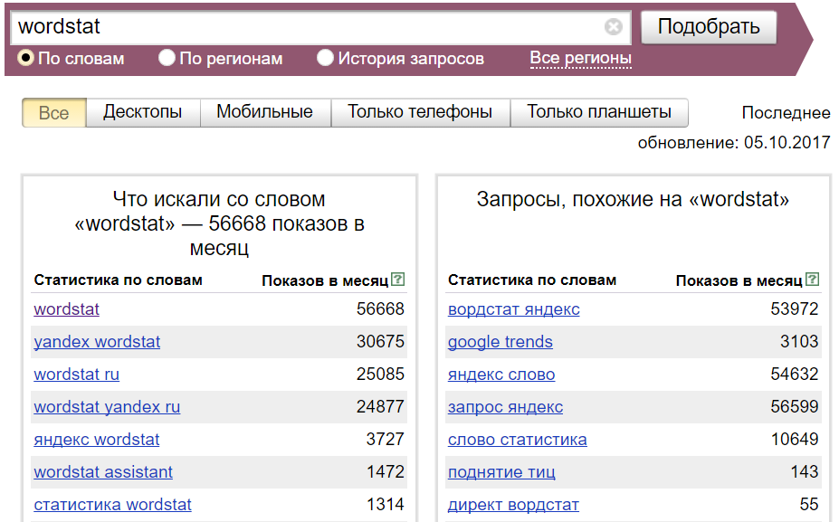
Task: Click the 1314 impressions value
Action: [x=386, y=505]
